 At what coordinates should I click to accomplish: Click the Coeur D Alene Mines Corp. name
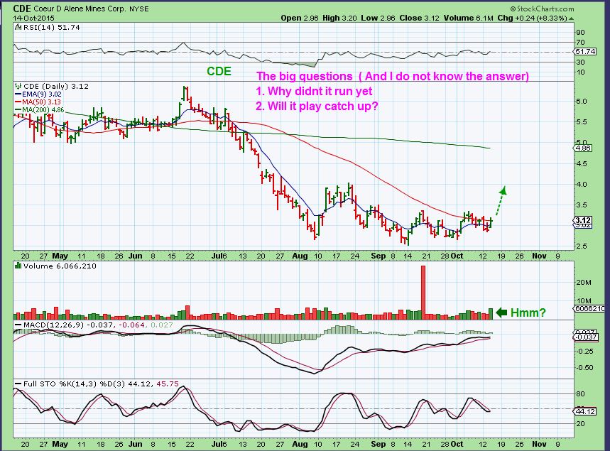point(80,9)
